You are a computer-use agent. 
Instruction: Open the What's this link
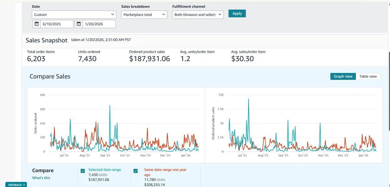tap(41, 178)
